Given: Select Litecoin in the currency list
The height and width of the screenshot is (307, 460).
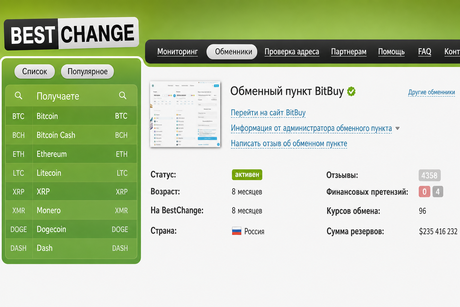Looking at the screenshot, I should (x=49, y=173).
